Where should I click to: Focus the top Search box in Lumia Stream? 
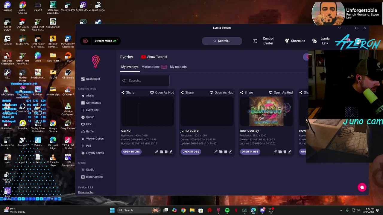point(222,41)
